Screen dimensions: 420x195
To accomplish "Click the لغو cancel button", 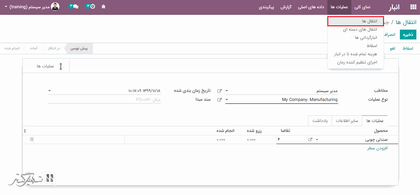I will tap(393, 49).
